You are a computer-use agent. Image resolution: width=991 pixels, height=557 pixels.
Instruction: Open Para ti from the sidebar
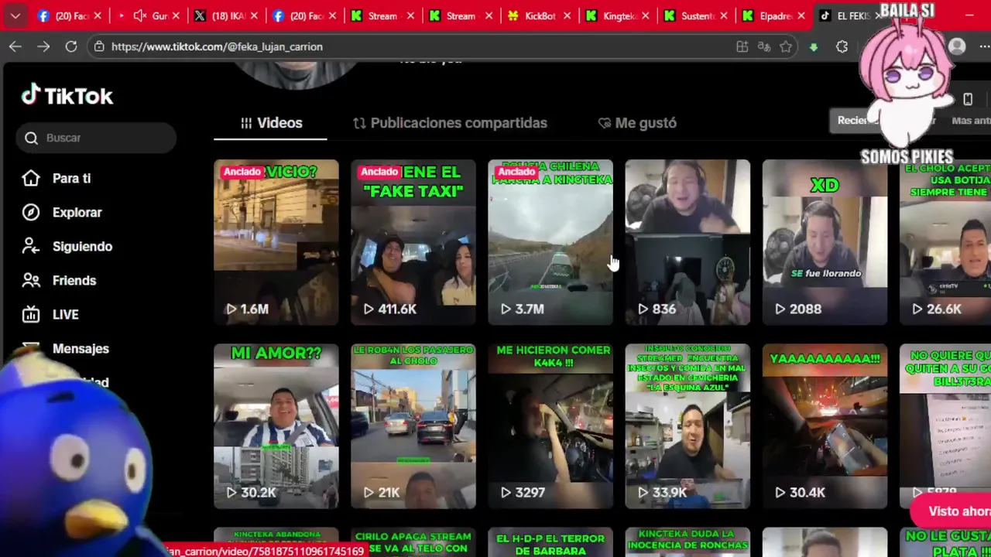coord(71,178)
